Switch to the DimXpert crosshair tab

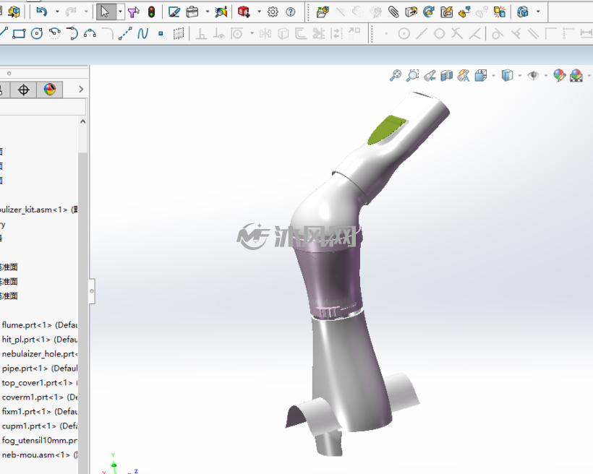point(23,90)
